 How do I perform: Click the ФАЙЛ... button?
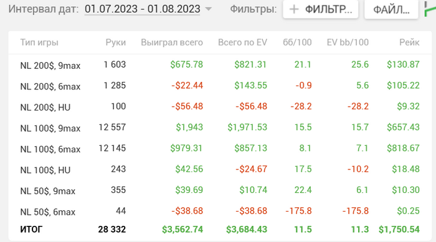coord(391,9)
